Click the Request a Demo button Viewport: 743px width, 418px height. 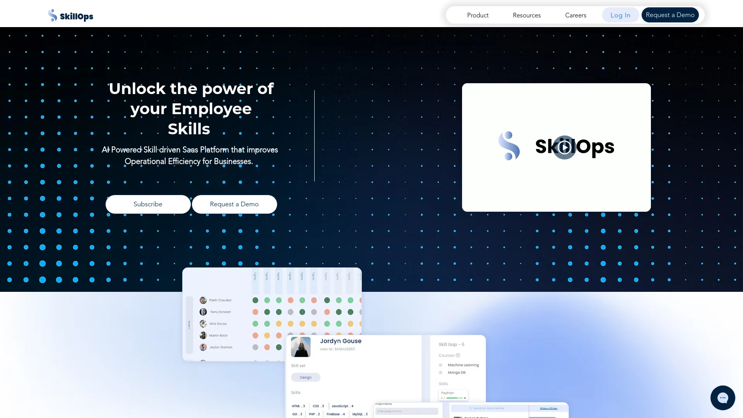click(x=670, y=15)
